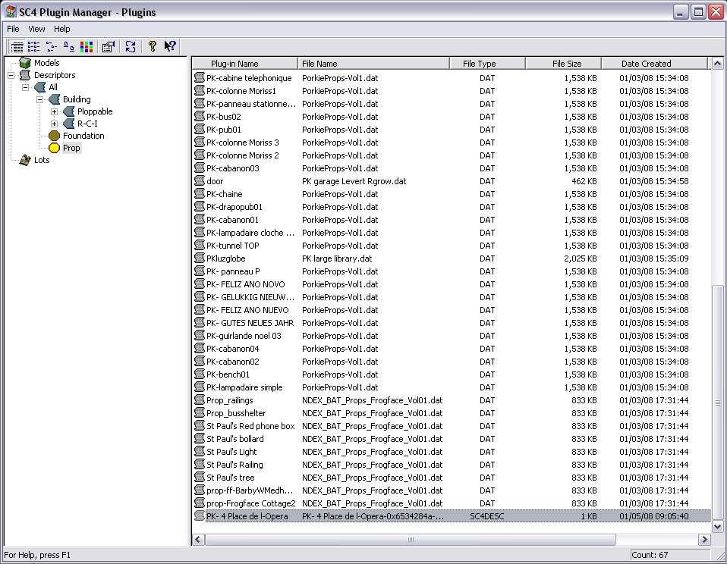Select the PK-chaine plugin row
The image size is (727, 564).
452,194
